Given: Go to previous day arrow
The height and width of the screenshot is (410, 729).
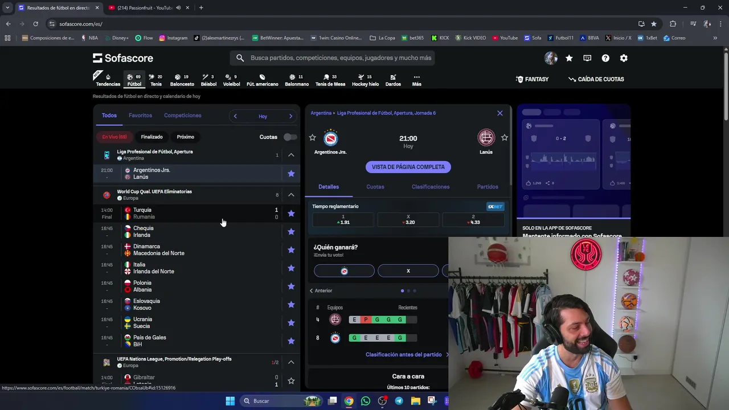Looking at the screenshot, I should (235, 116).
